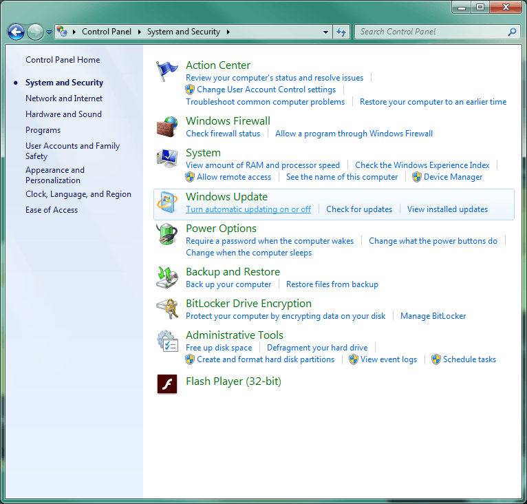Open User Accounts and Family Safety
The width and height of the screenshot is (527, 504).
(73, 151)
